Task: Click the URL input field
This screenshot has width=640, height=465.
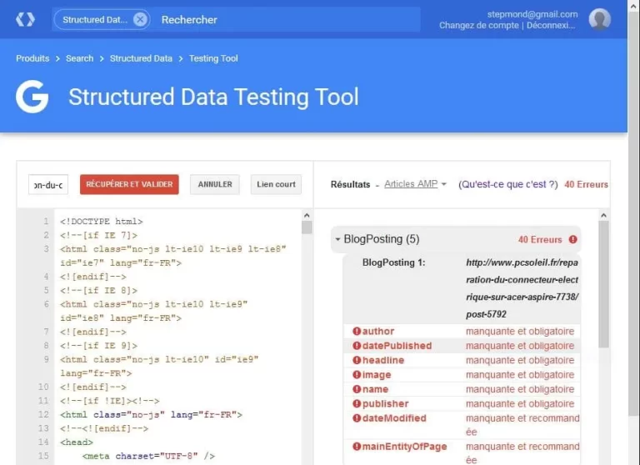Action: 48,184
